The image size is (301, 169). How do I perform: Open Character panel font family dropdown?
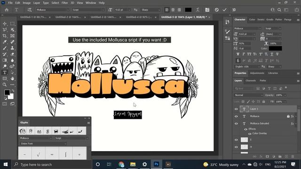coord(260,28)
